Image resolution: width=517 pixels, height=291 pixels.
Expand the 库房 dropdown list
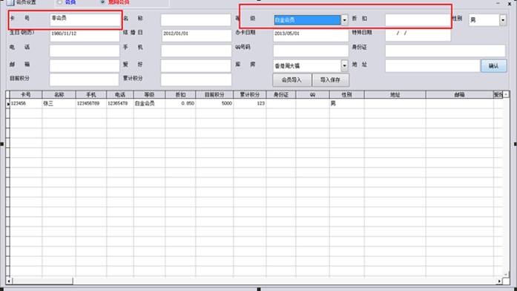pos(344,65)
